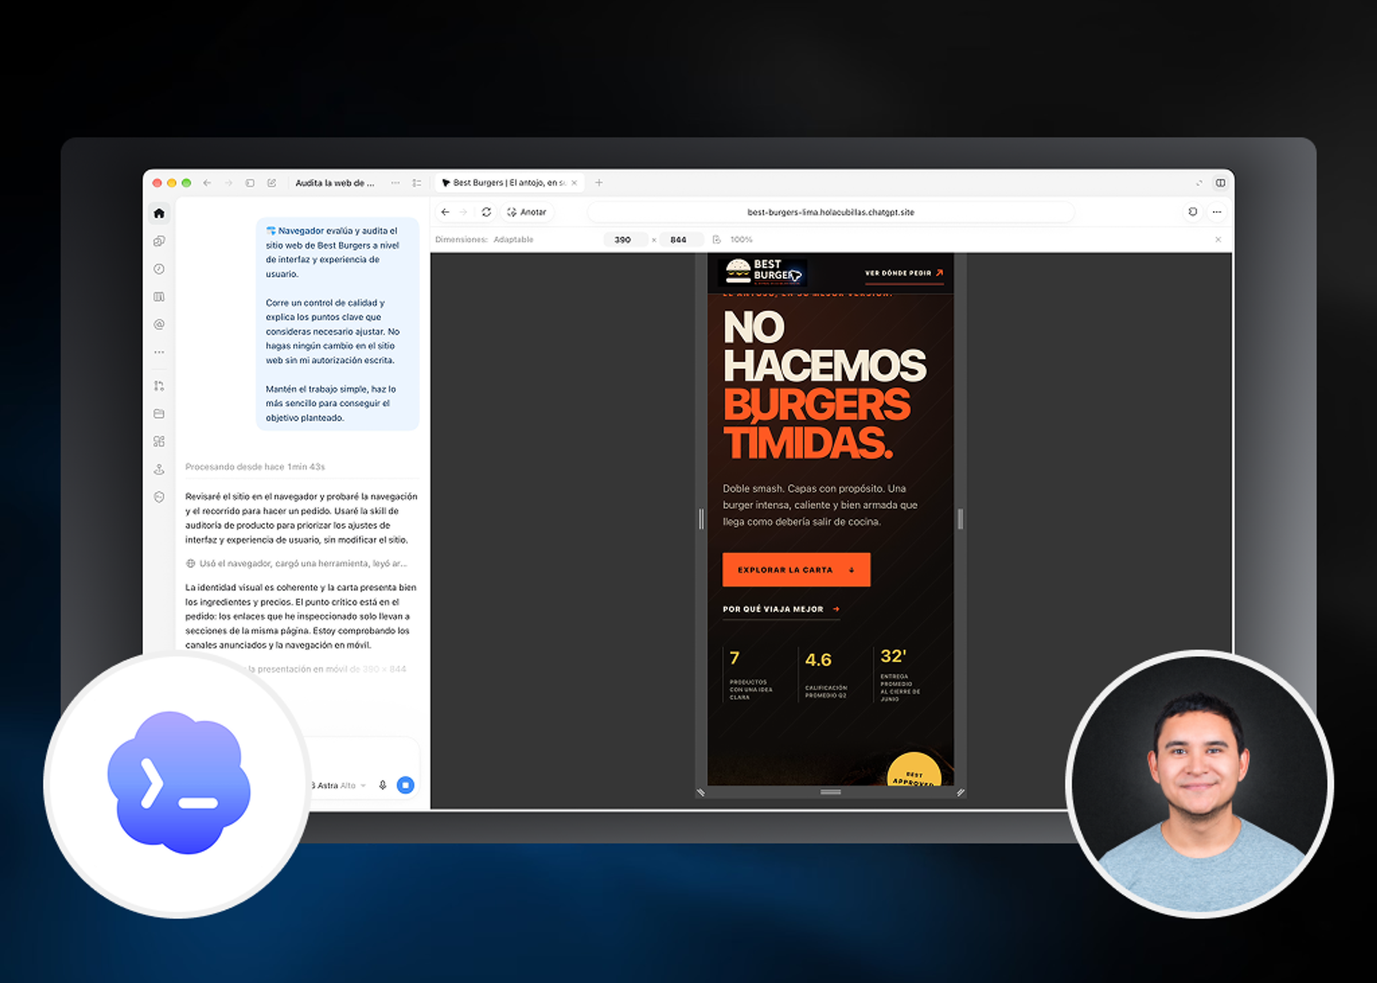Select the Best Burgers browser tab
The height and width of the screenshot is (983, 1377).
coord(510,183)
